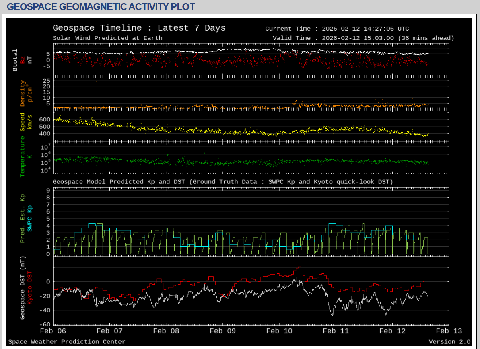The height and width of the screenshot is (349, 480).
Task: Click the Space Weather Prediction Center footer text
Action: pos(67,342)
